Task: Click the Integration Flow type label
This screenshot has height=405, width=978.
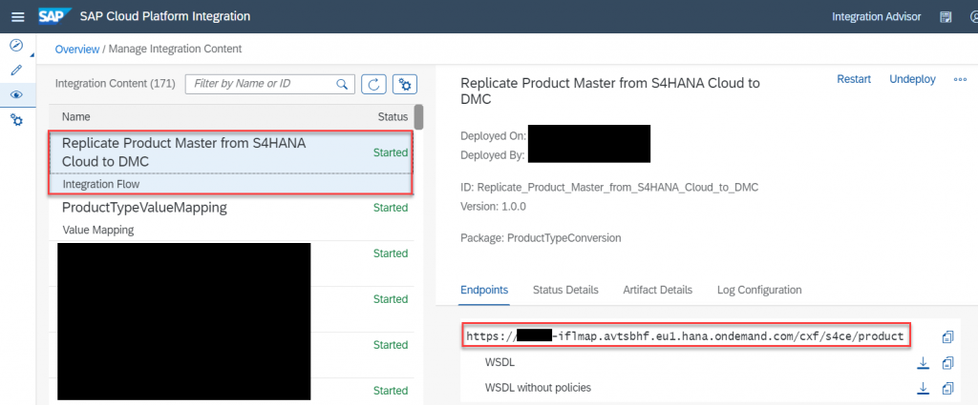Action: click(x=101, y=184)
